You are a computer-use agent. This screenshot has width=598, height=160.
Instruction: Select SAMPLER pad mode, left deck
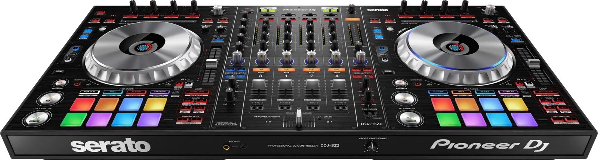(x=160, y=92)
